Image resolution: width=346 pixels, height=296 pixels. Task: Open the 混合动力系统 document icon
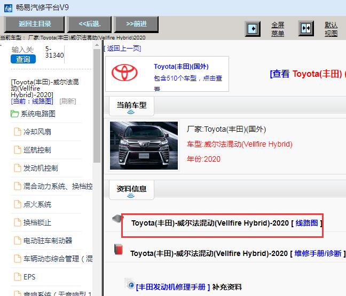click(18, 186)
